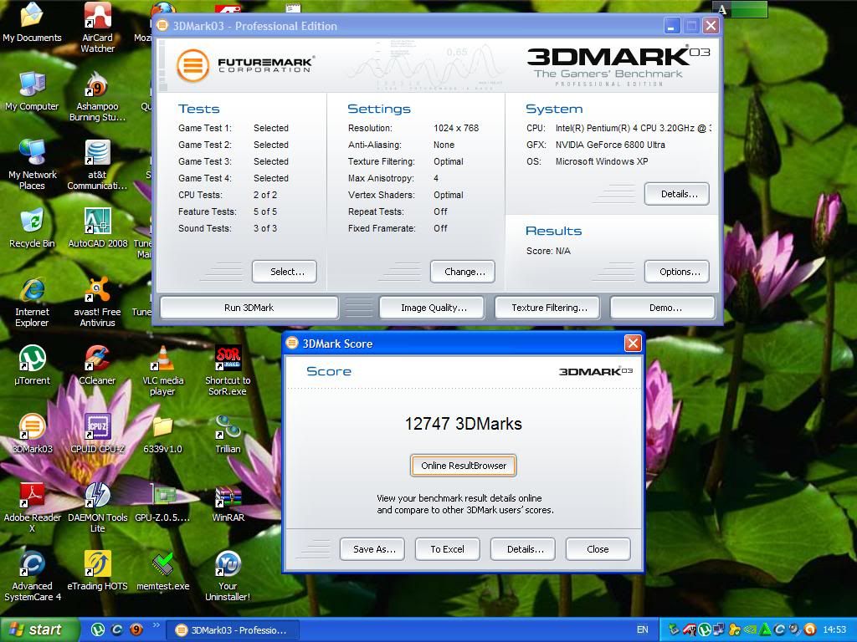This screenshot has height=642, width=857.
Task: Click the Safely Remove Hardware tray icon
Action: click(x=674, y=629)
